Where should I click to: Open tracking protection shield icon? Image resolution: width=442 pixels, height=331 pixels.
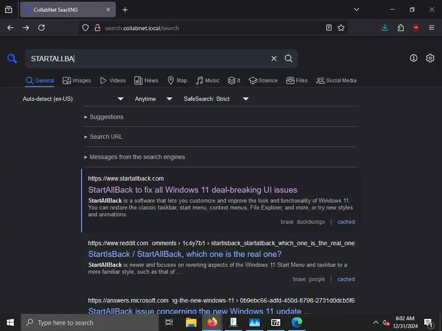pos(85,28)
